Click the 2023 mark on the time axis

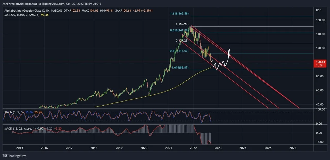[x=218, y=148]
